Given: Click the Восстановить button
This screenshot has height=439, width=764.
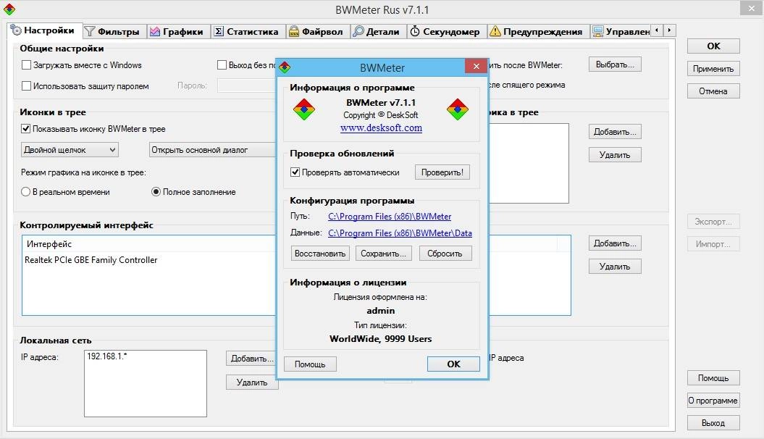Looking at the screenshot, I should click(x=320, y=254).
